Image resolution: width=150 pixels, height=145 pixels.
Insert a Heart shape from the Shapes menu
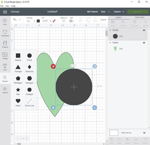coord(18,103)
